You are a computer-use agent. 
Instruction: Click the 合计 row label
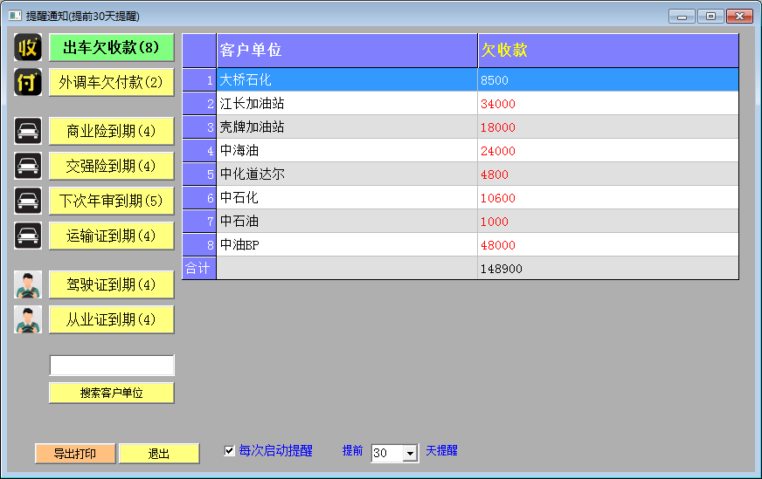(x=199, y=269)
